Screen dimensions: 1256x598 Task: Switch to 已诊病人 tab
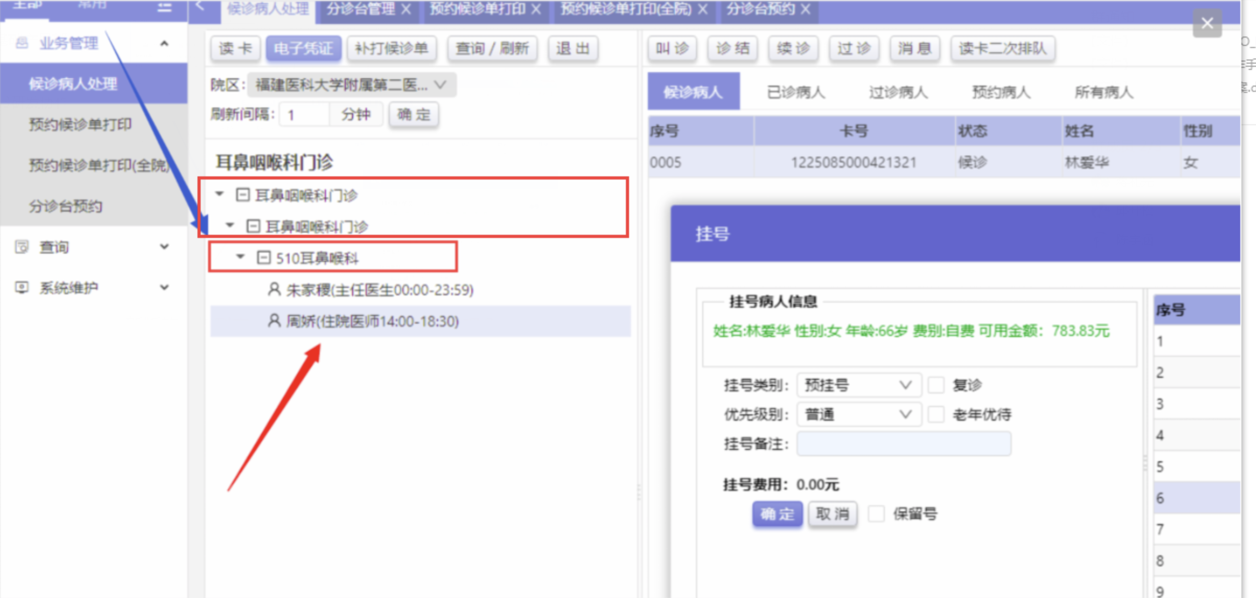[795, 92]
